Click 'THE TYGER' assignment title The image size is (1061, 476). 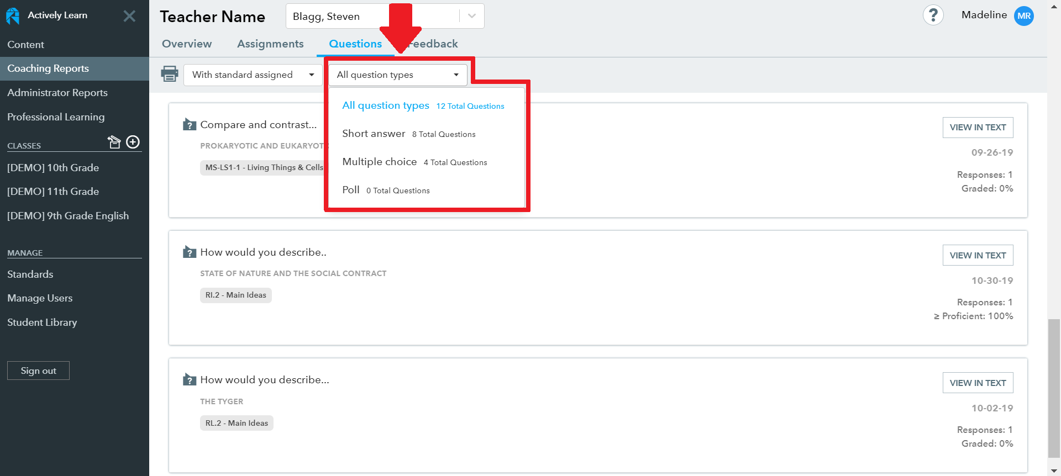tap(222, 401)
